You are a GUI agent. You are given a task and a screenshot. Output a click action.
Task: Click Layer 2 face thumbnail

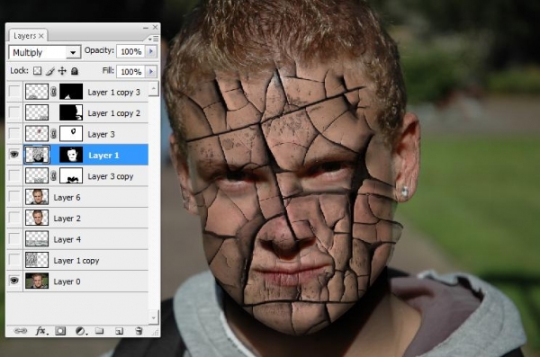37,218
